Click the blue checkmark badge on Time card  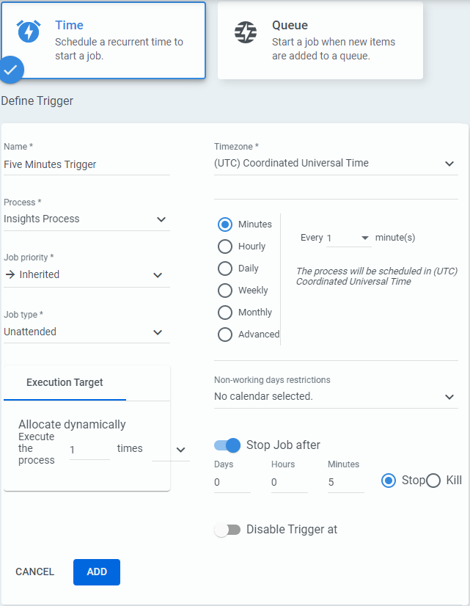[10, 70]
